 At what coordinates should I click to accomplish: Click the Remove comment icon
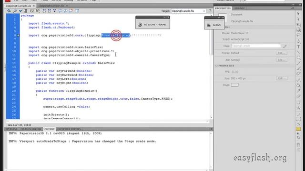(x=71, y=11)
